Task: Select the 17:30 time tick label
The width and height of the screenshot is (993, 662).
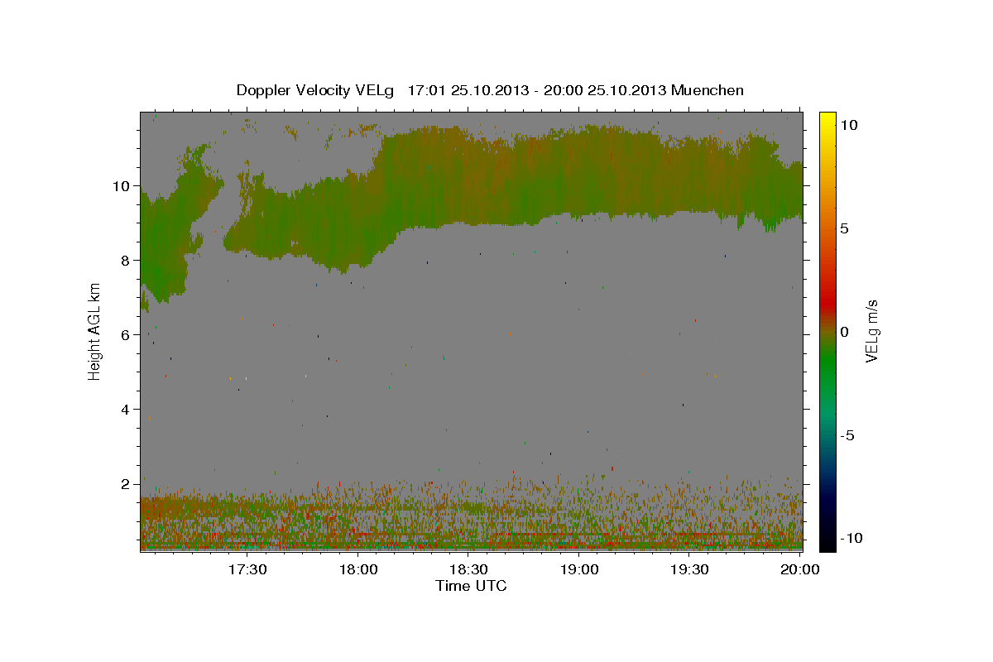Action: (x=247, y=570)
